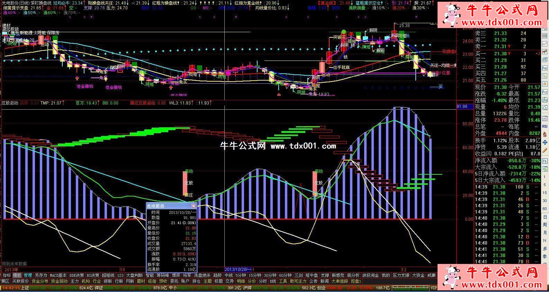Click the red dollar sign icon
The image size is (549, 292).
pos(544,134)
